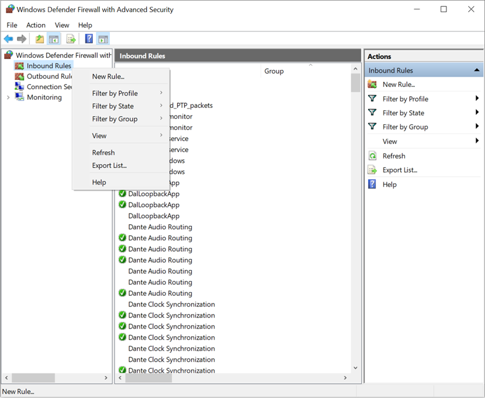Viewport: 485px width, 398px height.
Task: Select Export List... in the context menu
Action: pyautogui.click(x=109, y=166)
